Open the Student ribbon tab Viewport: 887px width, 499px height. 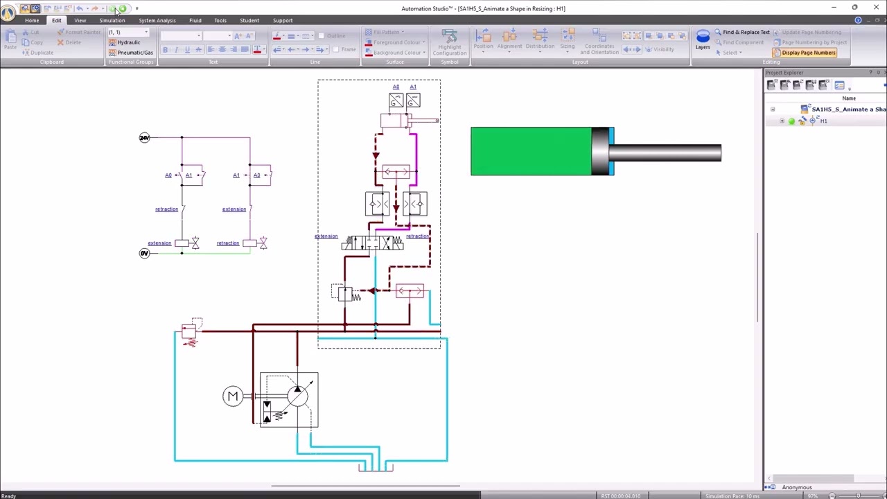click(x=249, y=20)
